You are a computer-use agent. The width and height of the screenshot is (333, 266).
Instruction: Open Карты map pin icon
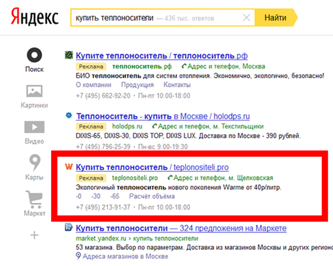click(35, 163)
